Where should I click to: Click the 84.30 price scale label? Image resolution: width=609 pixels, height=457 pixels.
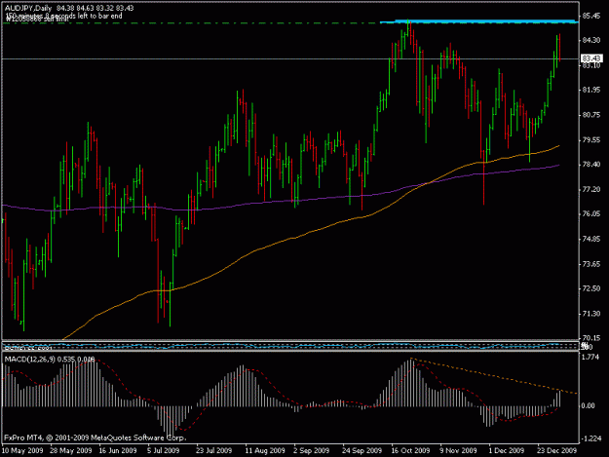[x=590, y=40]
